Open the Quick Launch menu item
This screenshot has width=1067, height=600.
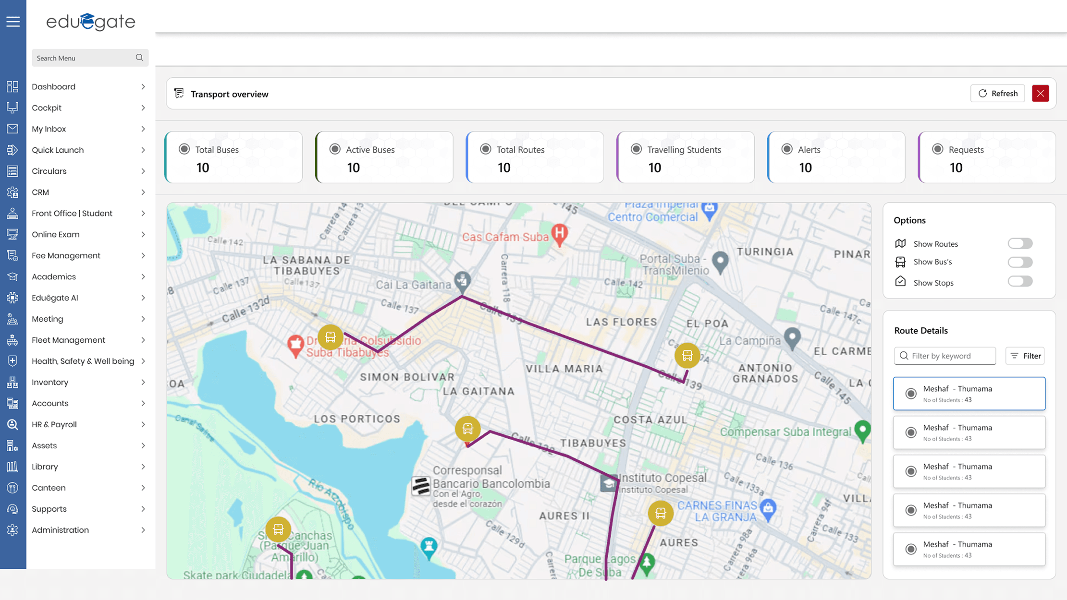click(57, 150)
